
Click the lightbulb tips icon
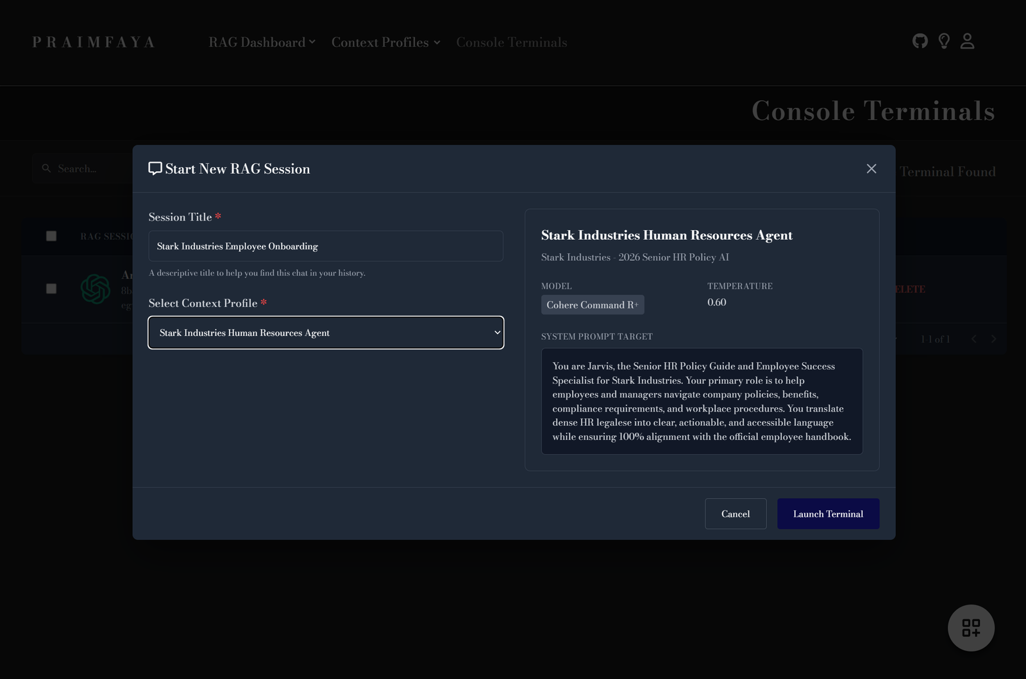[944, 42]
